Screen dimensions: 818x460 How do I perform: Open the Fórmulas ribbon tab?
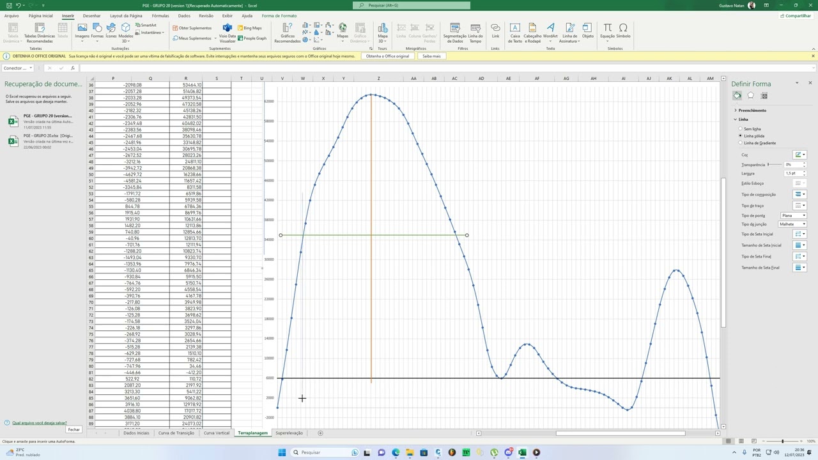[160, 15]
